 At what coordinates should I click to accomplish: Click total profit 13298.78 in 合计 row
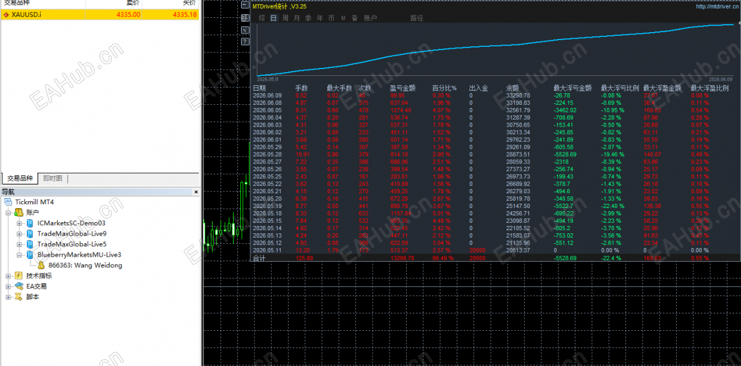point(402,259)
